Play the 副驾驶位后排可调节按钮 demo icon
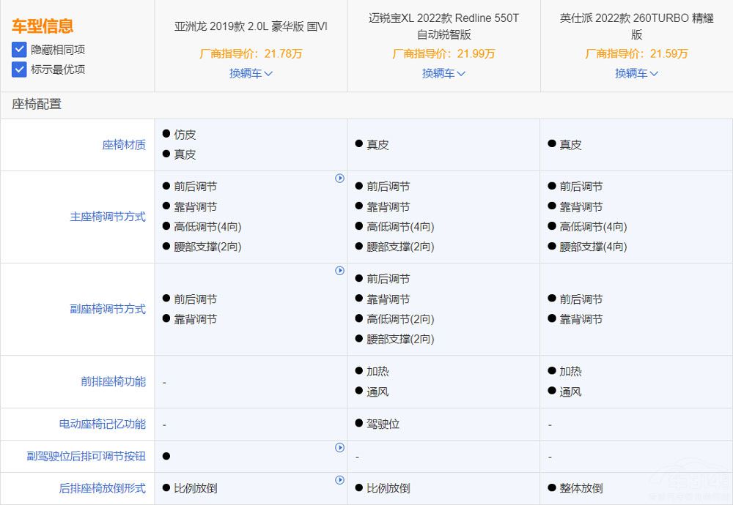This screenshot has width=733, height=505. [339, 447]
